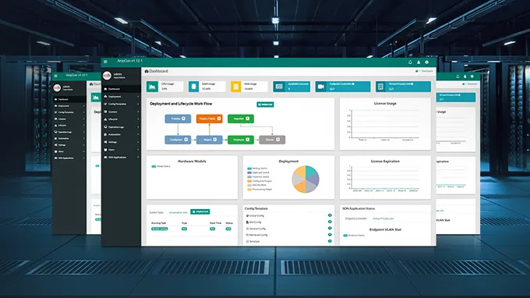
Task: Toggle Deployed Switch legend in Deployment chart
Action: tap(258, 172)
